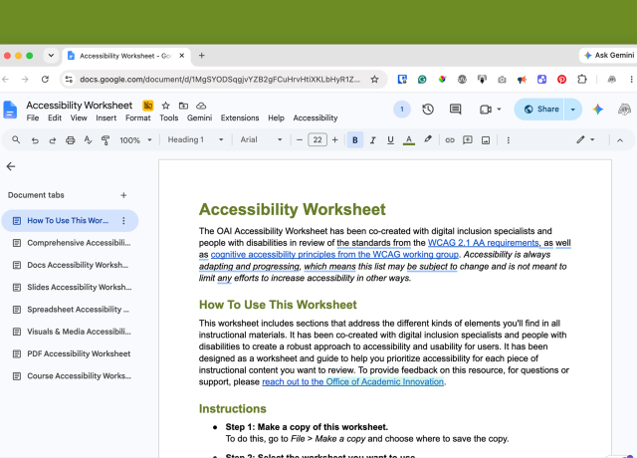The height and width of the screenshot is (458, 637).
Task: Star the Accessibility Worksheet document
Action: tap(166, 106)
